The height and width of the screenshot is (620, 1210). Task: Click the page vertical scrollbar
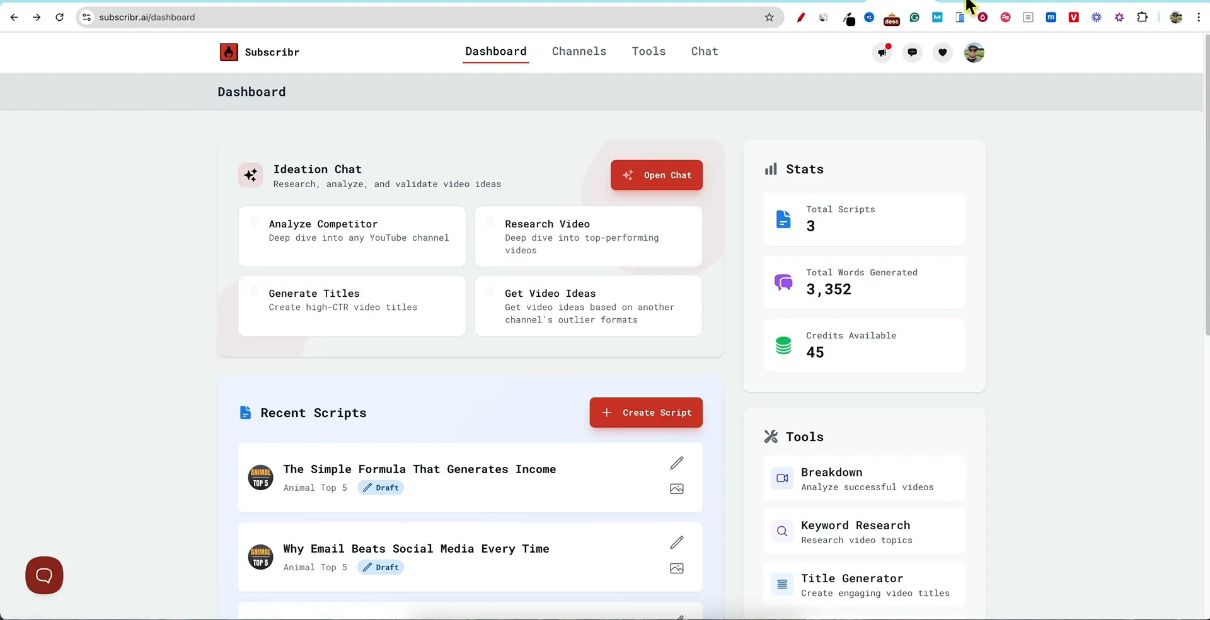(x=1206, y=186)
